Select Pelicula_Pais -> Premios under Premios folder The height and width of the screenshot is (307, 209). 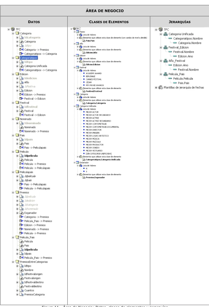[x=38, y=221]
